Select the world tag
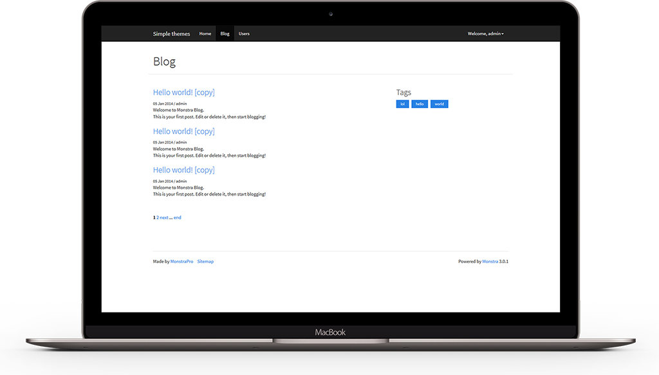This screenshot has height=375, width=659. pos(439,104)
